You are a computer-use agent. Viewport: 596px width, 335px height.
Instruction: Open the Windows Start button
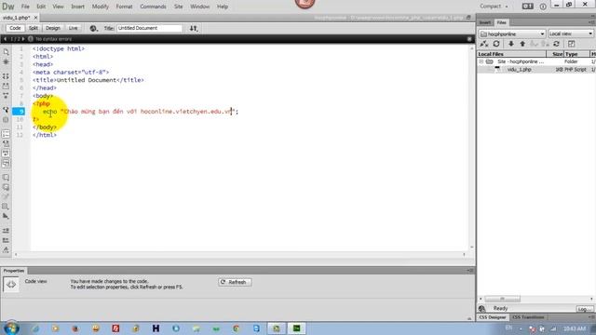[11, 328]
